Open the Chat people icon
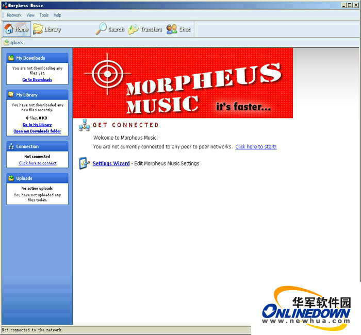361x335 pixels. point(172,29)
